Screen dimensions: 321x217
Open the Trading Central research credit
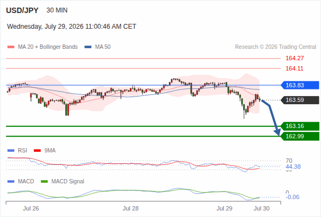pyautogui.click(x=275, y=47)
